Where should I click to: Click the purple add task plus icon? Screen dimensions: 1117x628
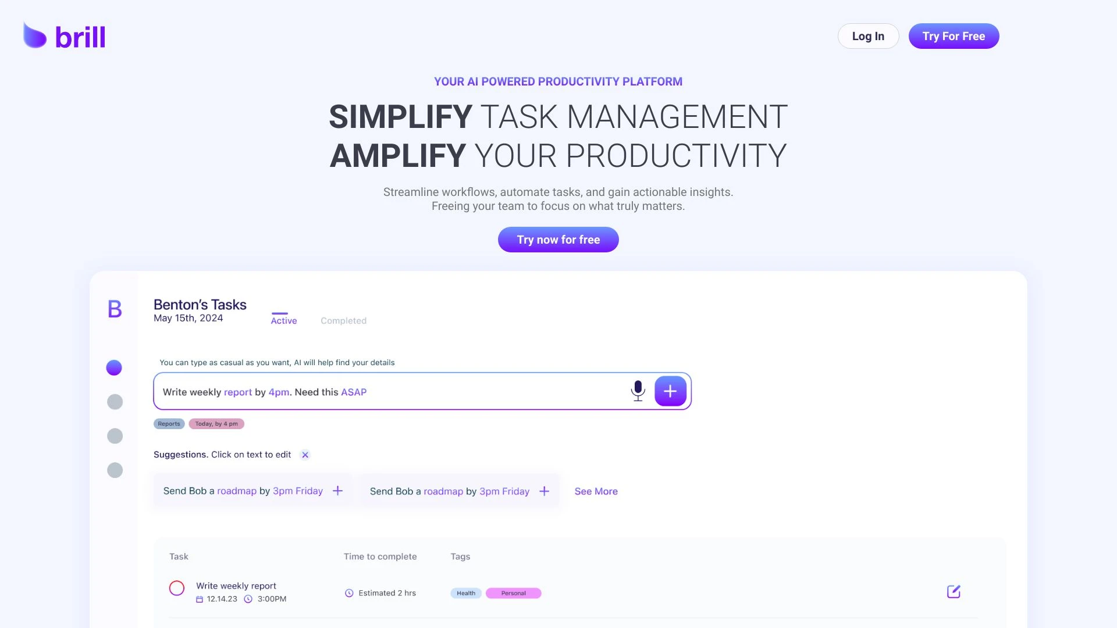[x=670, y=391]
